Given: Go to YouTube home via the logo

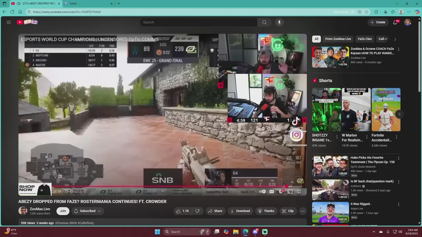Looking at the screenshot, I should click(x=28, y=22).
